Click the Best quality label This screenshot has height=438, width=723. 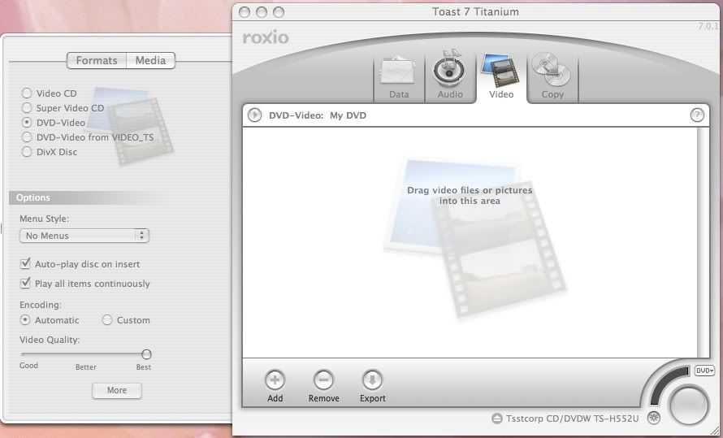pos(144,367)
